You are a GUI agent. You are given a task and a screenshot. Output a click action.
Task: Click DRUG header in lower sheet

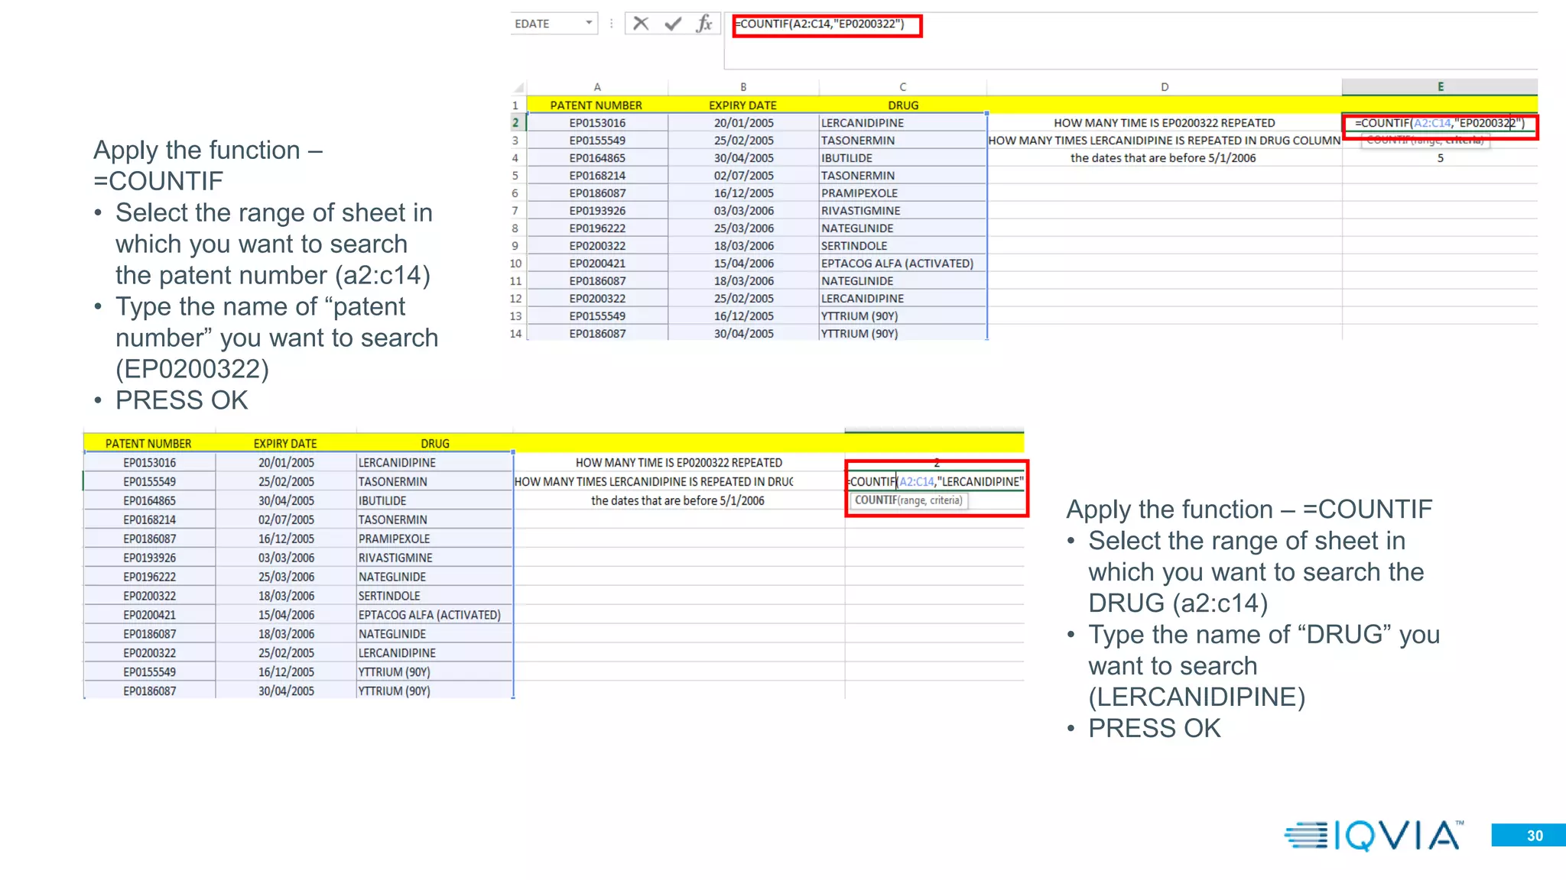435,444
